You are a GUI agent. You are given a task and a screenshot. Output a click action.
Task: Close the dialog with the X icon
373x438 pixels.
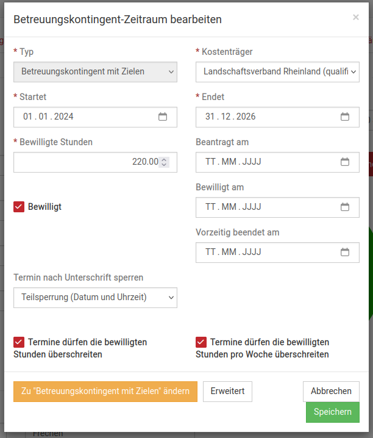pos(356,18)
